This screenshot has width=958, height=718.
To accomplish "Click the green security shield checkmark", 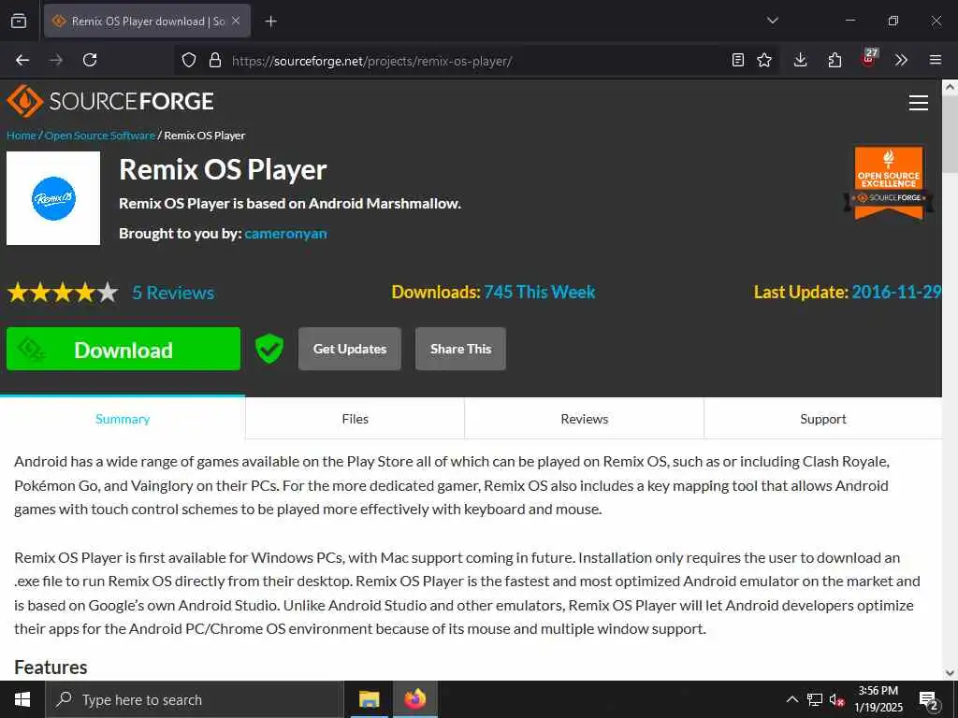I will pos(269,349).
